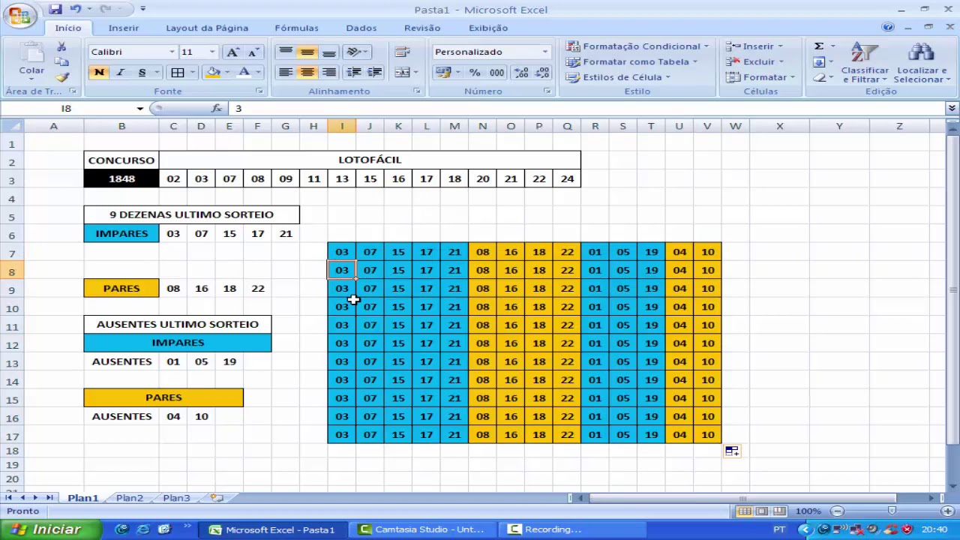
Task: Toggle bottom vertical alignment
Action: click(x=328, y=52)
